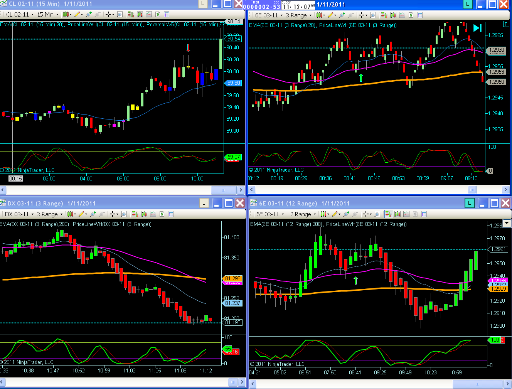The height and width of the screenshot is (389, 512).
Task: Zoom in on the 6E 12 Range chart
Action: (x=346, y=214)
